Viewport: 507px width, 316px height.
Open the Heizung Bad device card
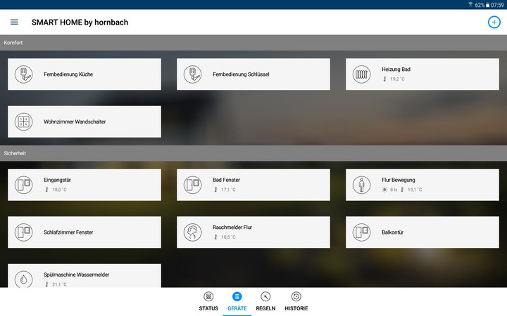click(423, 74)
